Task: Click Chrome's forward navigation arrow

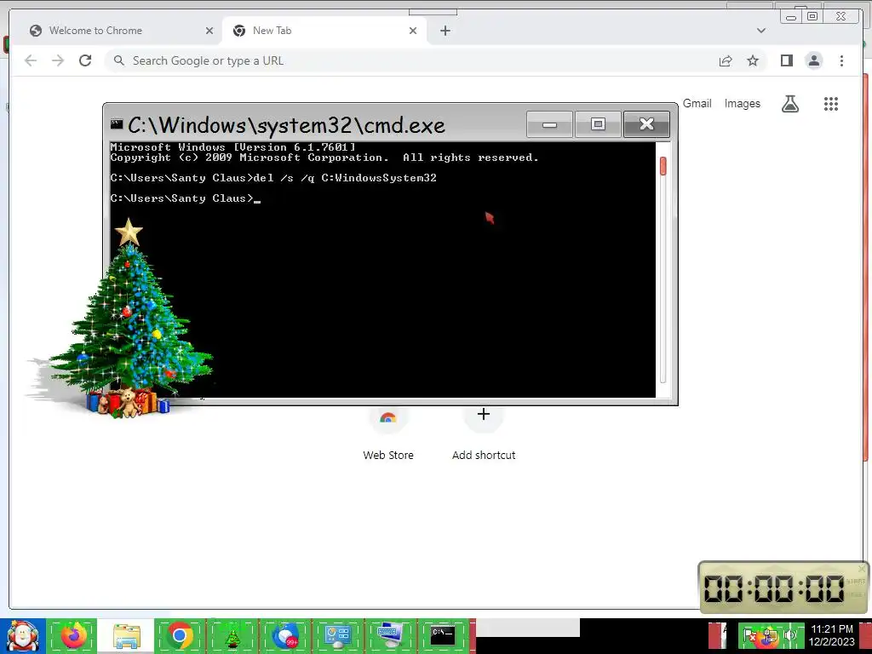Action: (x=58, y=60)
